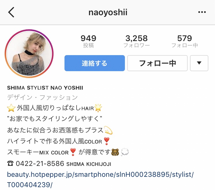Tap the glowing star emoji after HAIR
215x190 pixels.
pyautogui.click(x=98, y=108)
